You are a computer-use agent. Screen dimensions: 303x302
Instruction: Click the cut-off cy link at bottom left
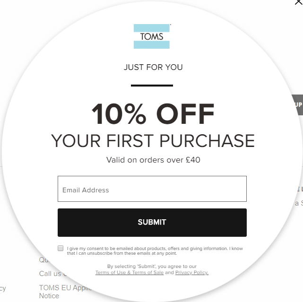click(x=3, y=288)
